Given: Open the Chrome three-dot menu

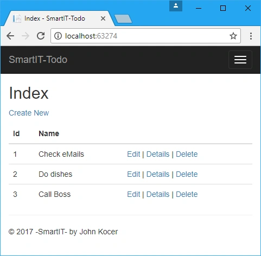Looking at the screenshot, I should (251, 36).
